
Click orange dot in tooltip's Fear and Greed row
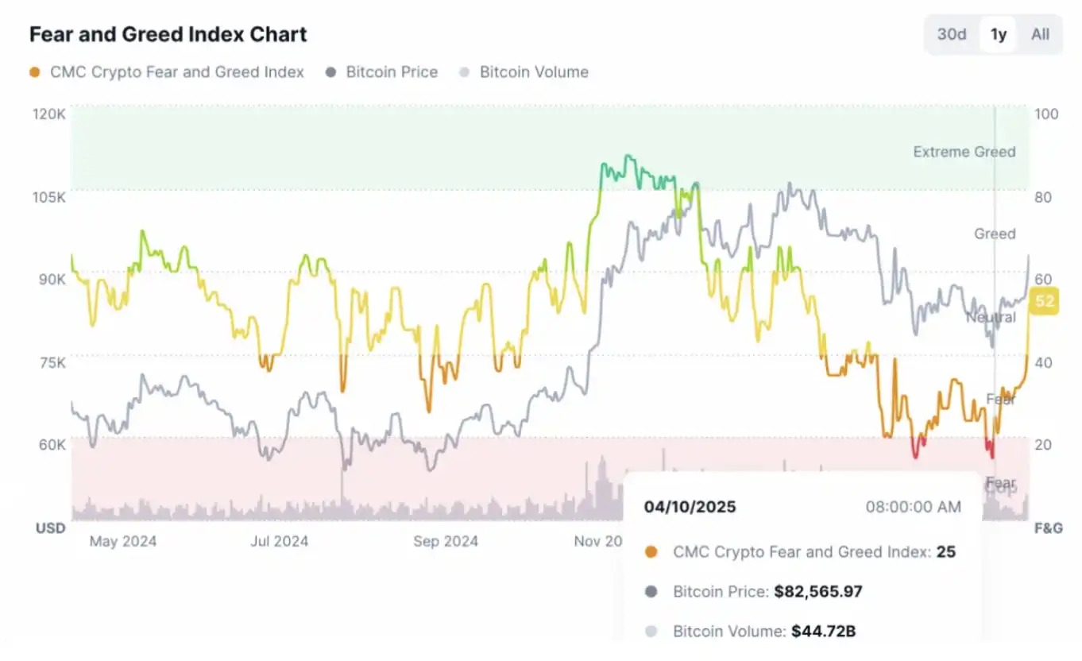pyautogui.click(x=652, y=551)
